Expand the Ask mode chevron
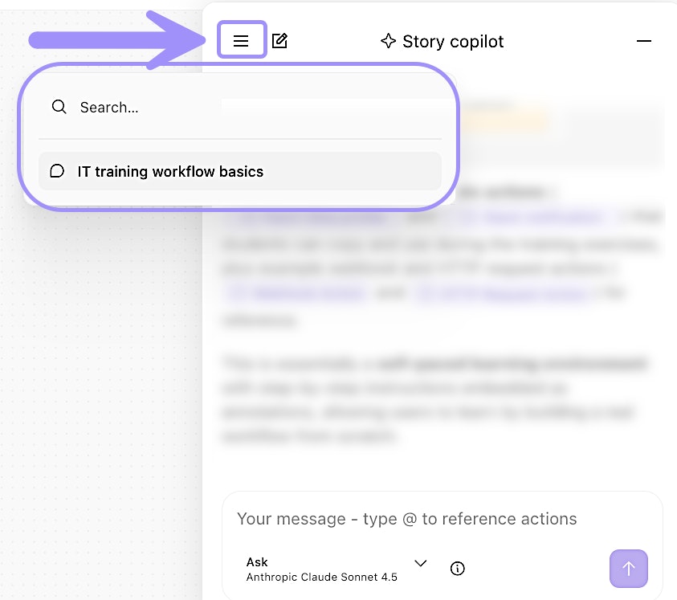Viewport: 677px width, 600px height. pyautogui.click(x=420, y=563)
